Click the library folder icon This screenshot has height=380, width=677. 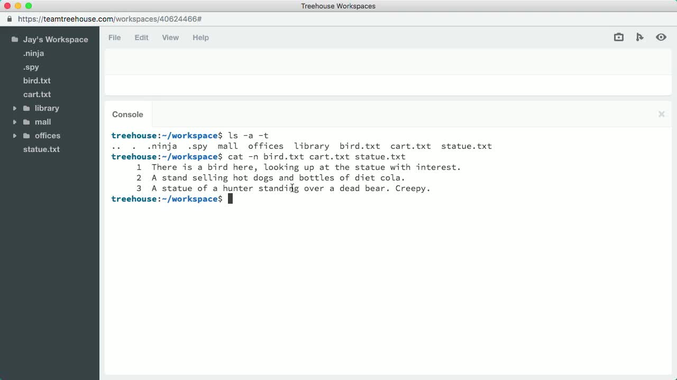[26, 108]
